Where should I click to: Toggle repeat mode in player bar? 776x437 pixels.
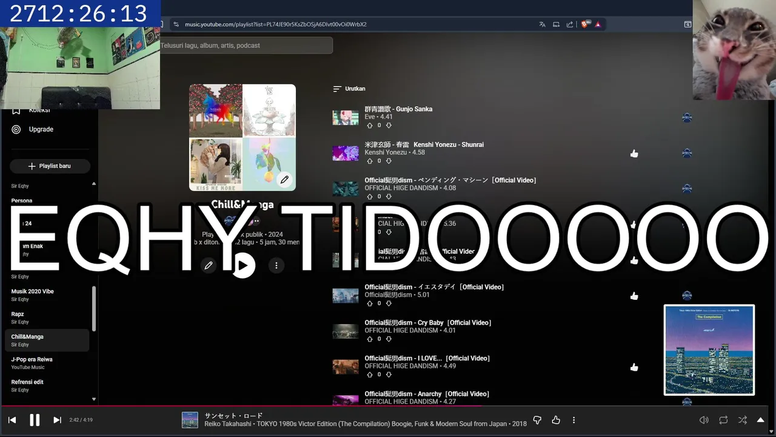[723, 420]
